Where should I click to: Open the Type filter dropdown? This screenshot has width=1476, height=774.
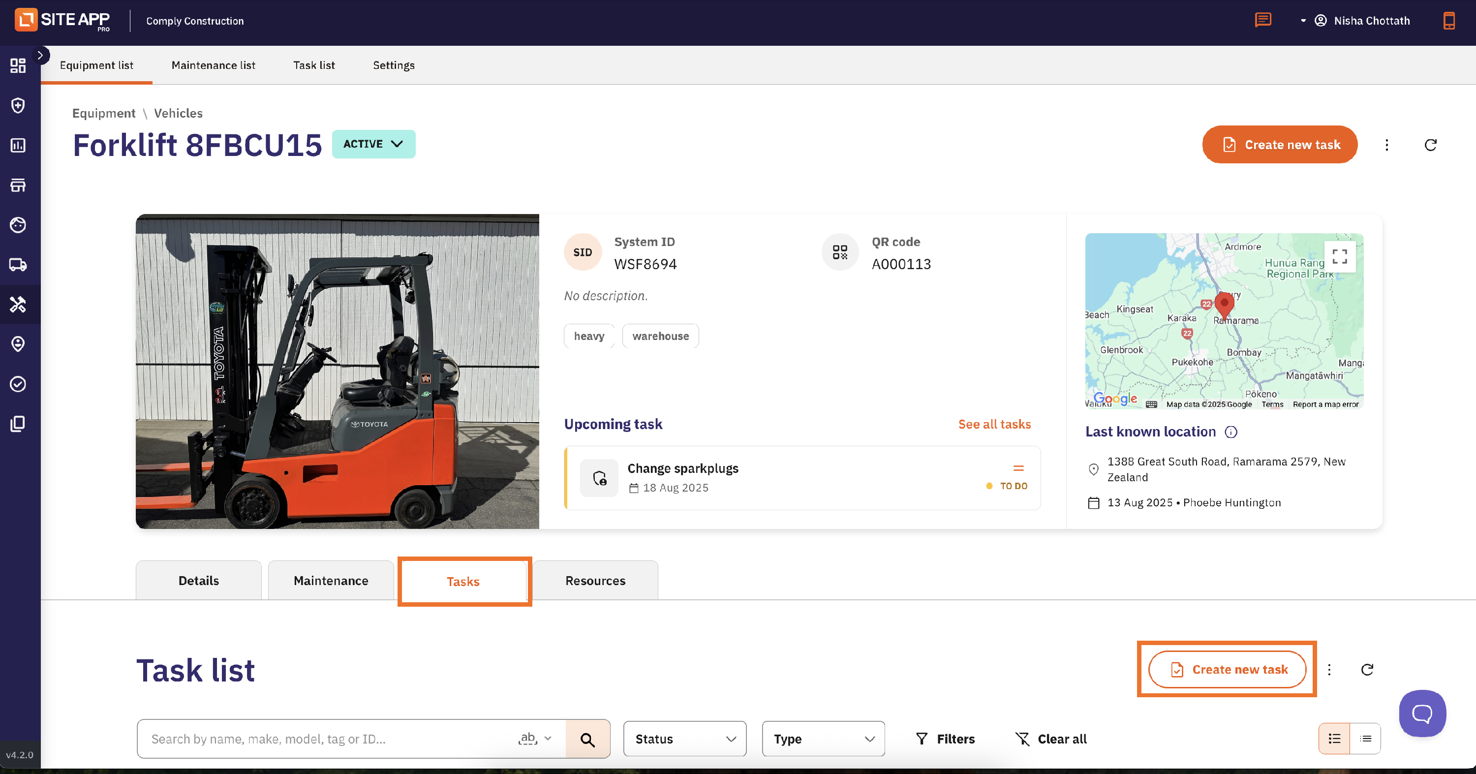pos(824,739)
